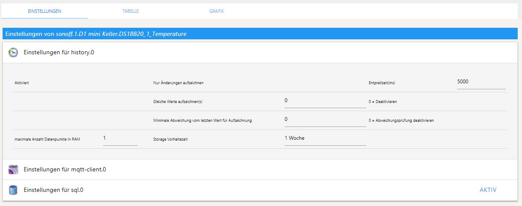Toggle the "Nur Änderungen aufzeichnen" label
Viewport: 522px width, 206px height.
pyautogui.click(x=178, y=83)
